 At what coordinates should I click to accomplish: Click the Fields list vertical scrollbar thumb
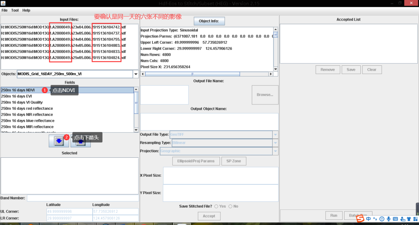(x=136, y=103)
